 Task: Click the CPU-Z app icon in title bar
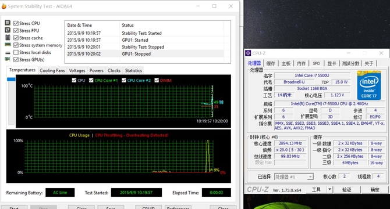248,53
